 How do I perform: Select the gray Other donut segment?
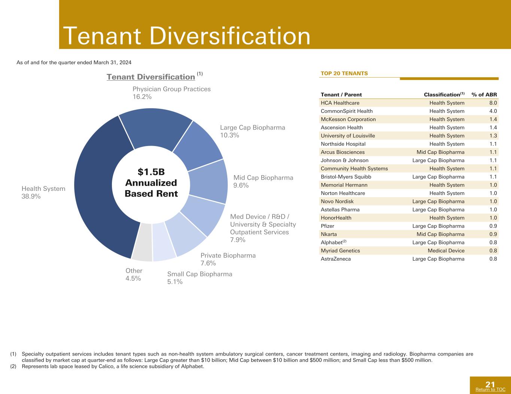pyautogui.click(x=143, y=243)
